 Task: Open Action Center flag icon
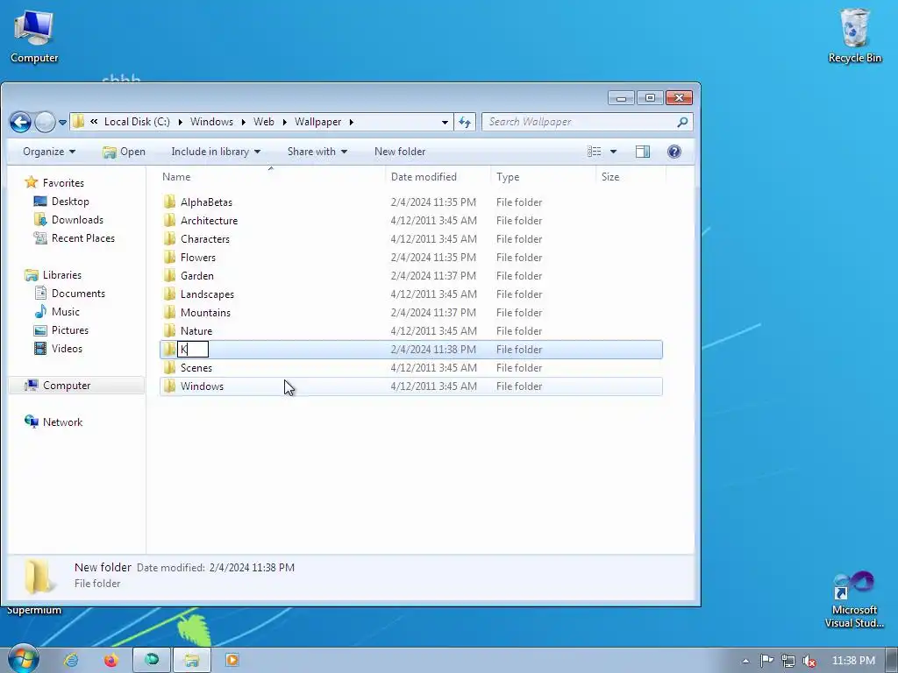[x=766, y=661]
